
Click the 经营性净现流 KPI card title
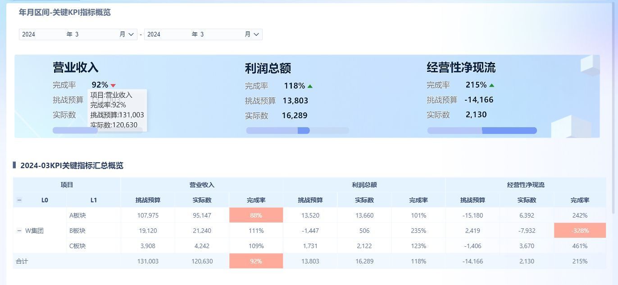click(461, 67)
